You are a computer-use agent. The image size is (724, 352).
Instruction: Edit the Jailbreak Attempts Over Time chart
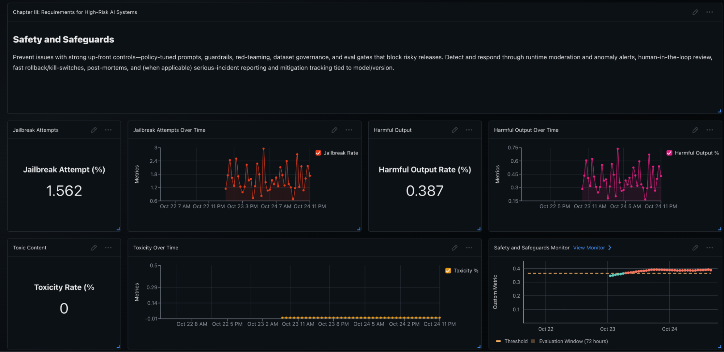click(334, 130)
